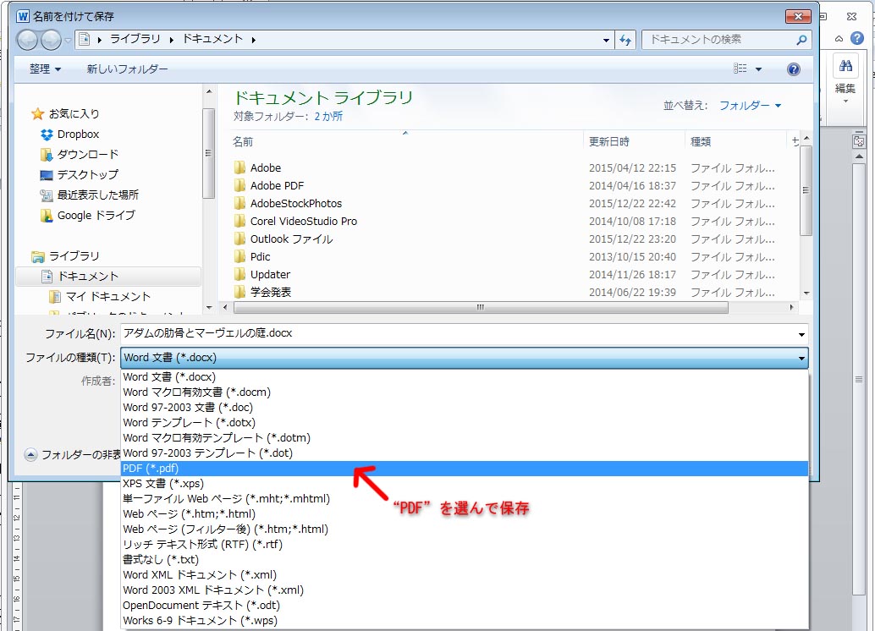Click the ライブラリ breadcrumb segment
This screenshot has height=631, width=875.
coord(135,39)
